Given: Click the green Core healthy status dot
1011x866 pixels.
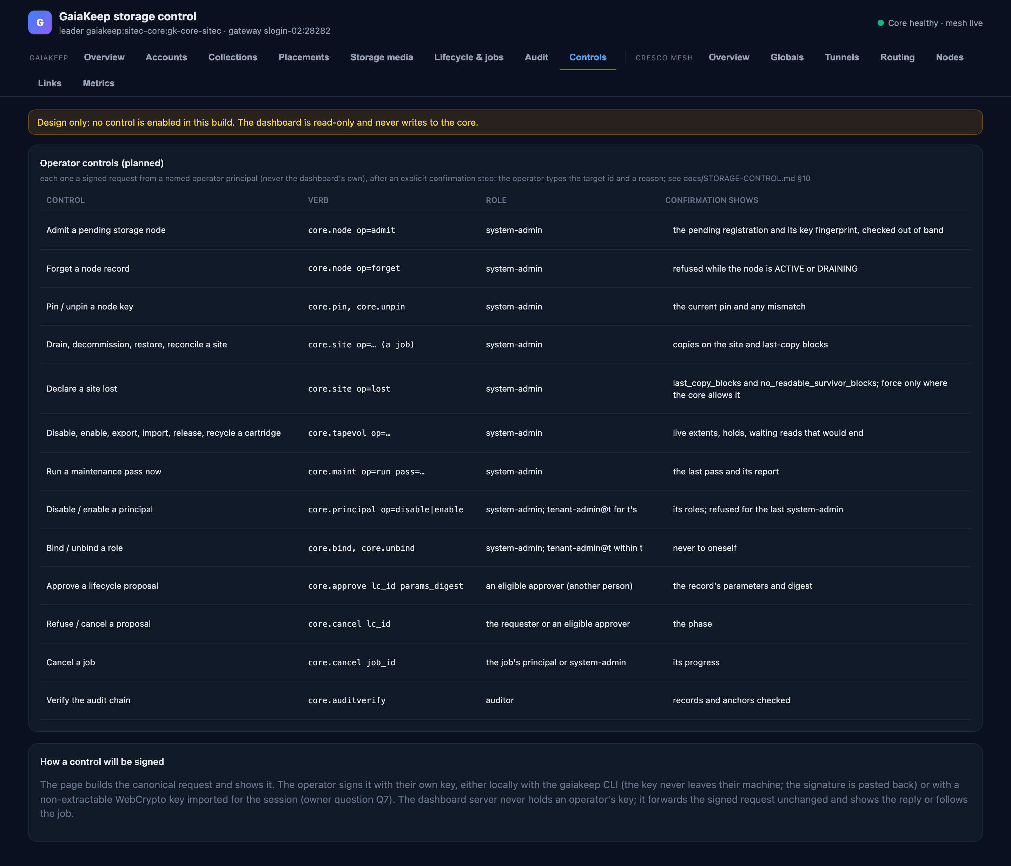Looking at the screenshot, I should (x=881, y=23).
